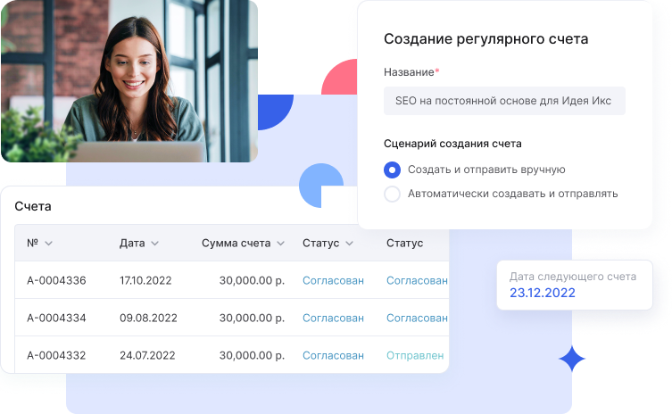The image size is (672, 414).
Task: Open the Дата column sort chevron
Action: pyautogui.click(x=154, y=244)
